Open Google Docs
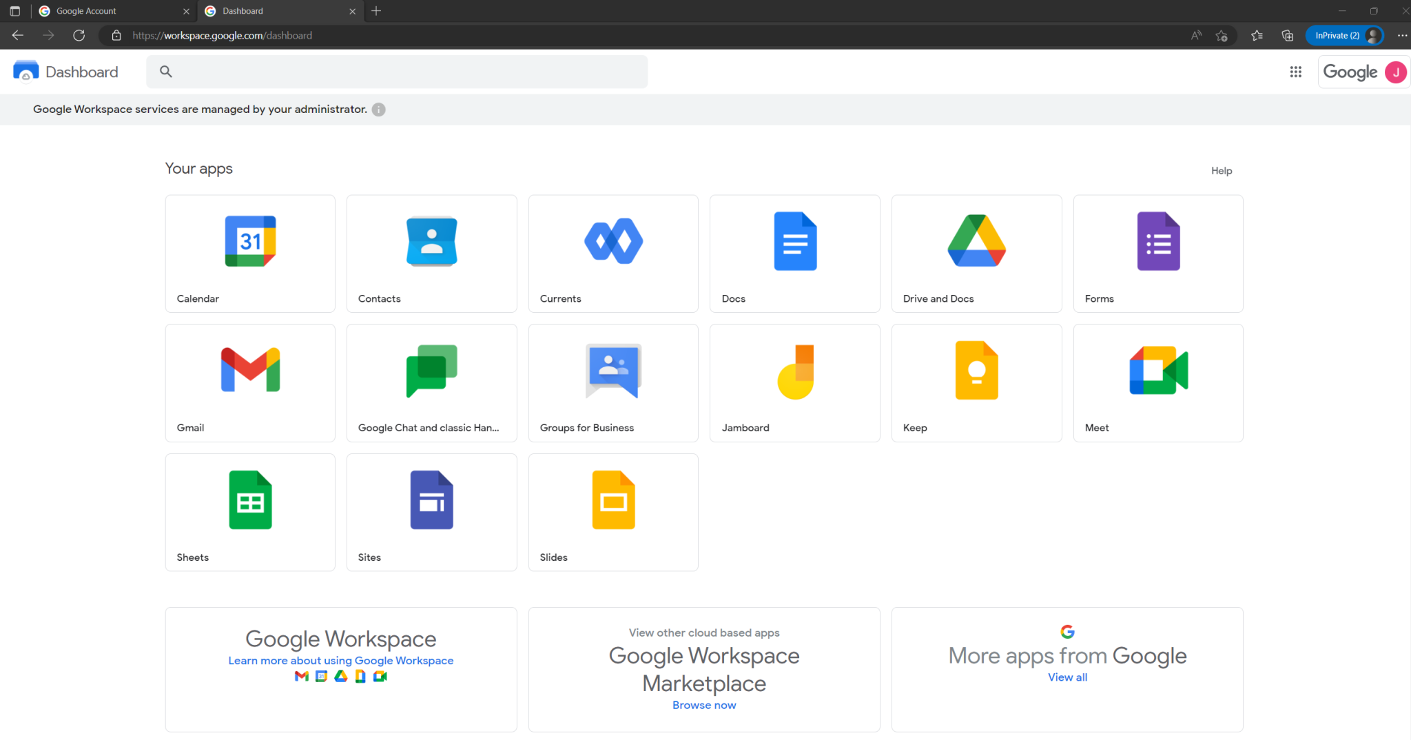 coord(794,253)
